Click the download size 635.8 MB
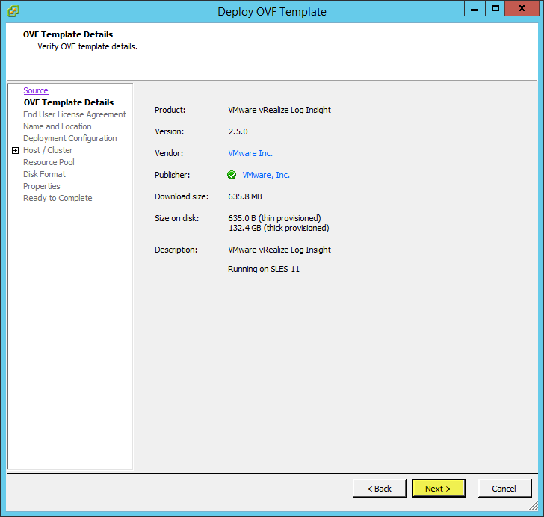The height and width of the screenshot is (517, 544). [245, 196]
